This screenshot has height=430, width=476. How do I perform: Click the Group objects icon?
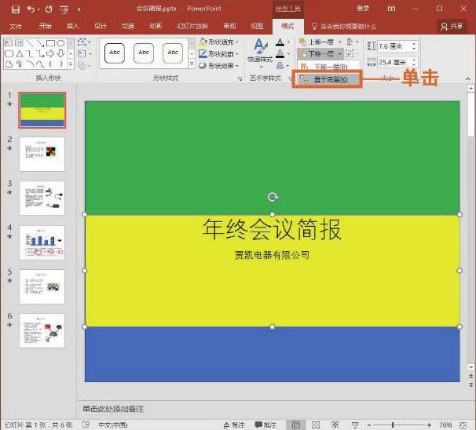coord(350,54)
